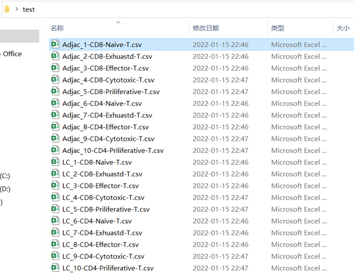Click the modified date of LC_10-CD4-Priliferative-T.csv
Screen dimensions: 354x277
pyautogui.click(x=220, y=268)
